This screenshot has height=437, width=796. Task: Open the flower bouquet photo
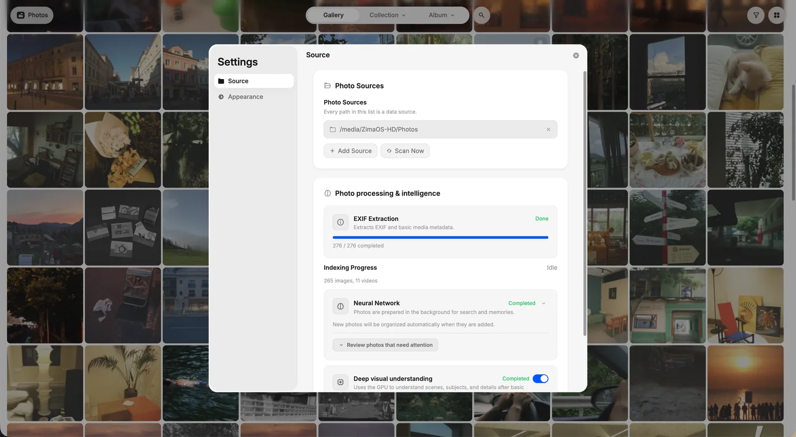[x=123, y=150]
